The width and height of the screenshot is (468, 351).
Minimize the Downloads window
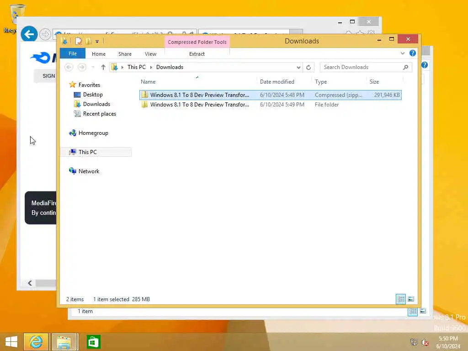(379, 40)
